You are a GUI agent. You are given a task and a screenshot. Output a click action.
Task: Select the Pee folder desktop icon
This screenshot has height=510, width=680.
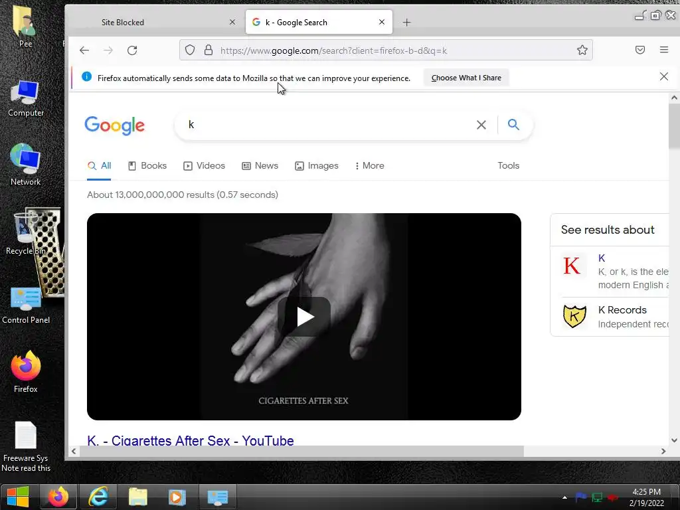click(x=25, y=27)
